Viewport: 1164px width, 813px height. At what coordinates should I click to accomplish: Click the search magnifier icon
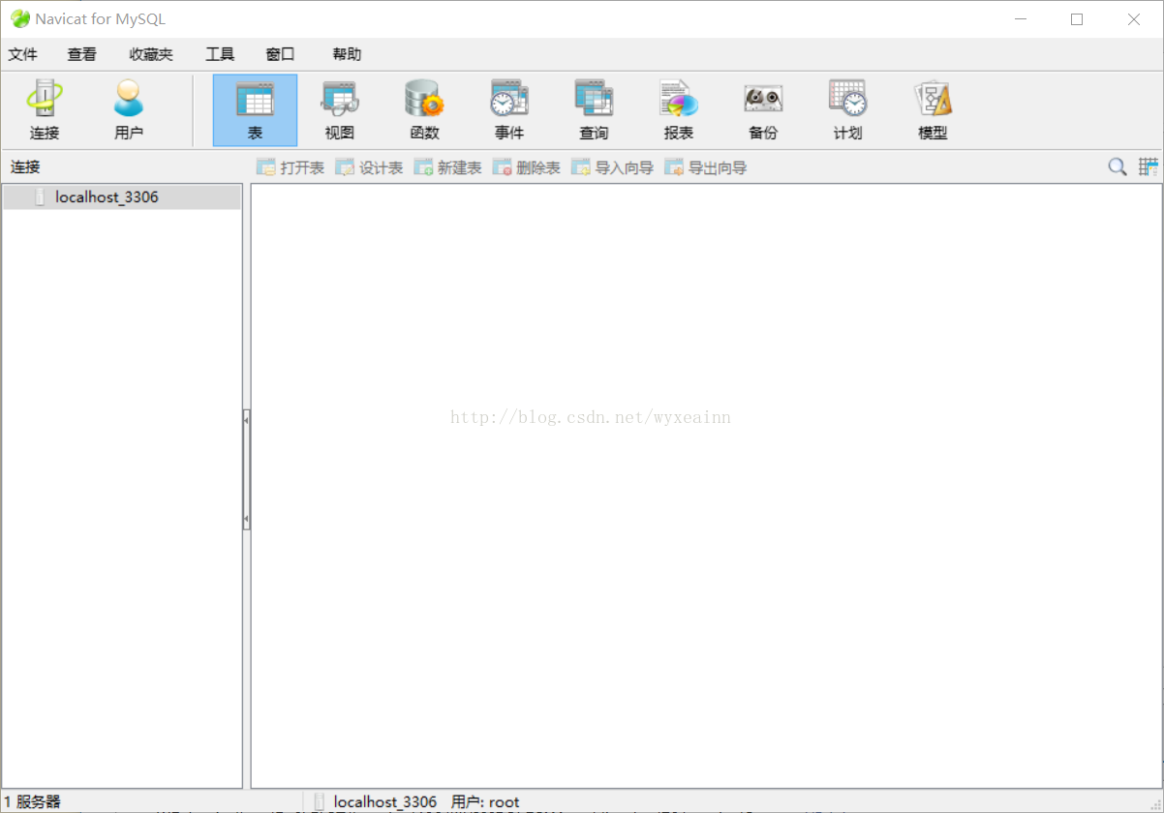click(x=1118, y=167)
